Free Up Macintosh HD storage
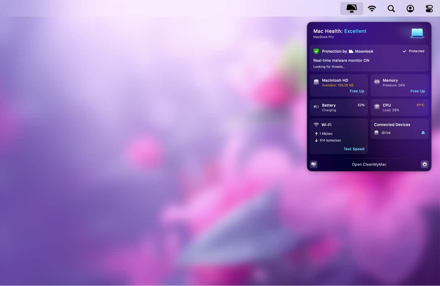Screen dimensions: 440x286 pos(357,91)
